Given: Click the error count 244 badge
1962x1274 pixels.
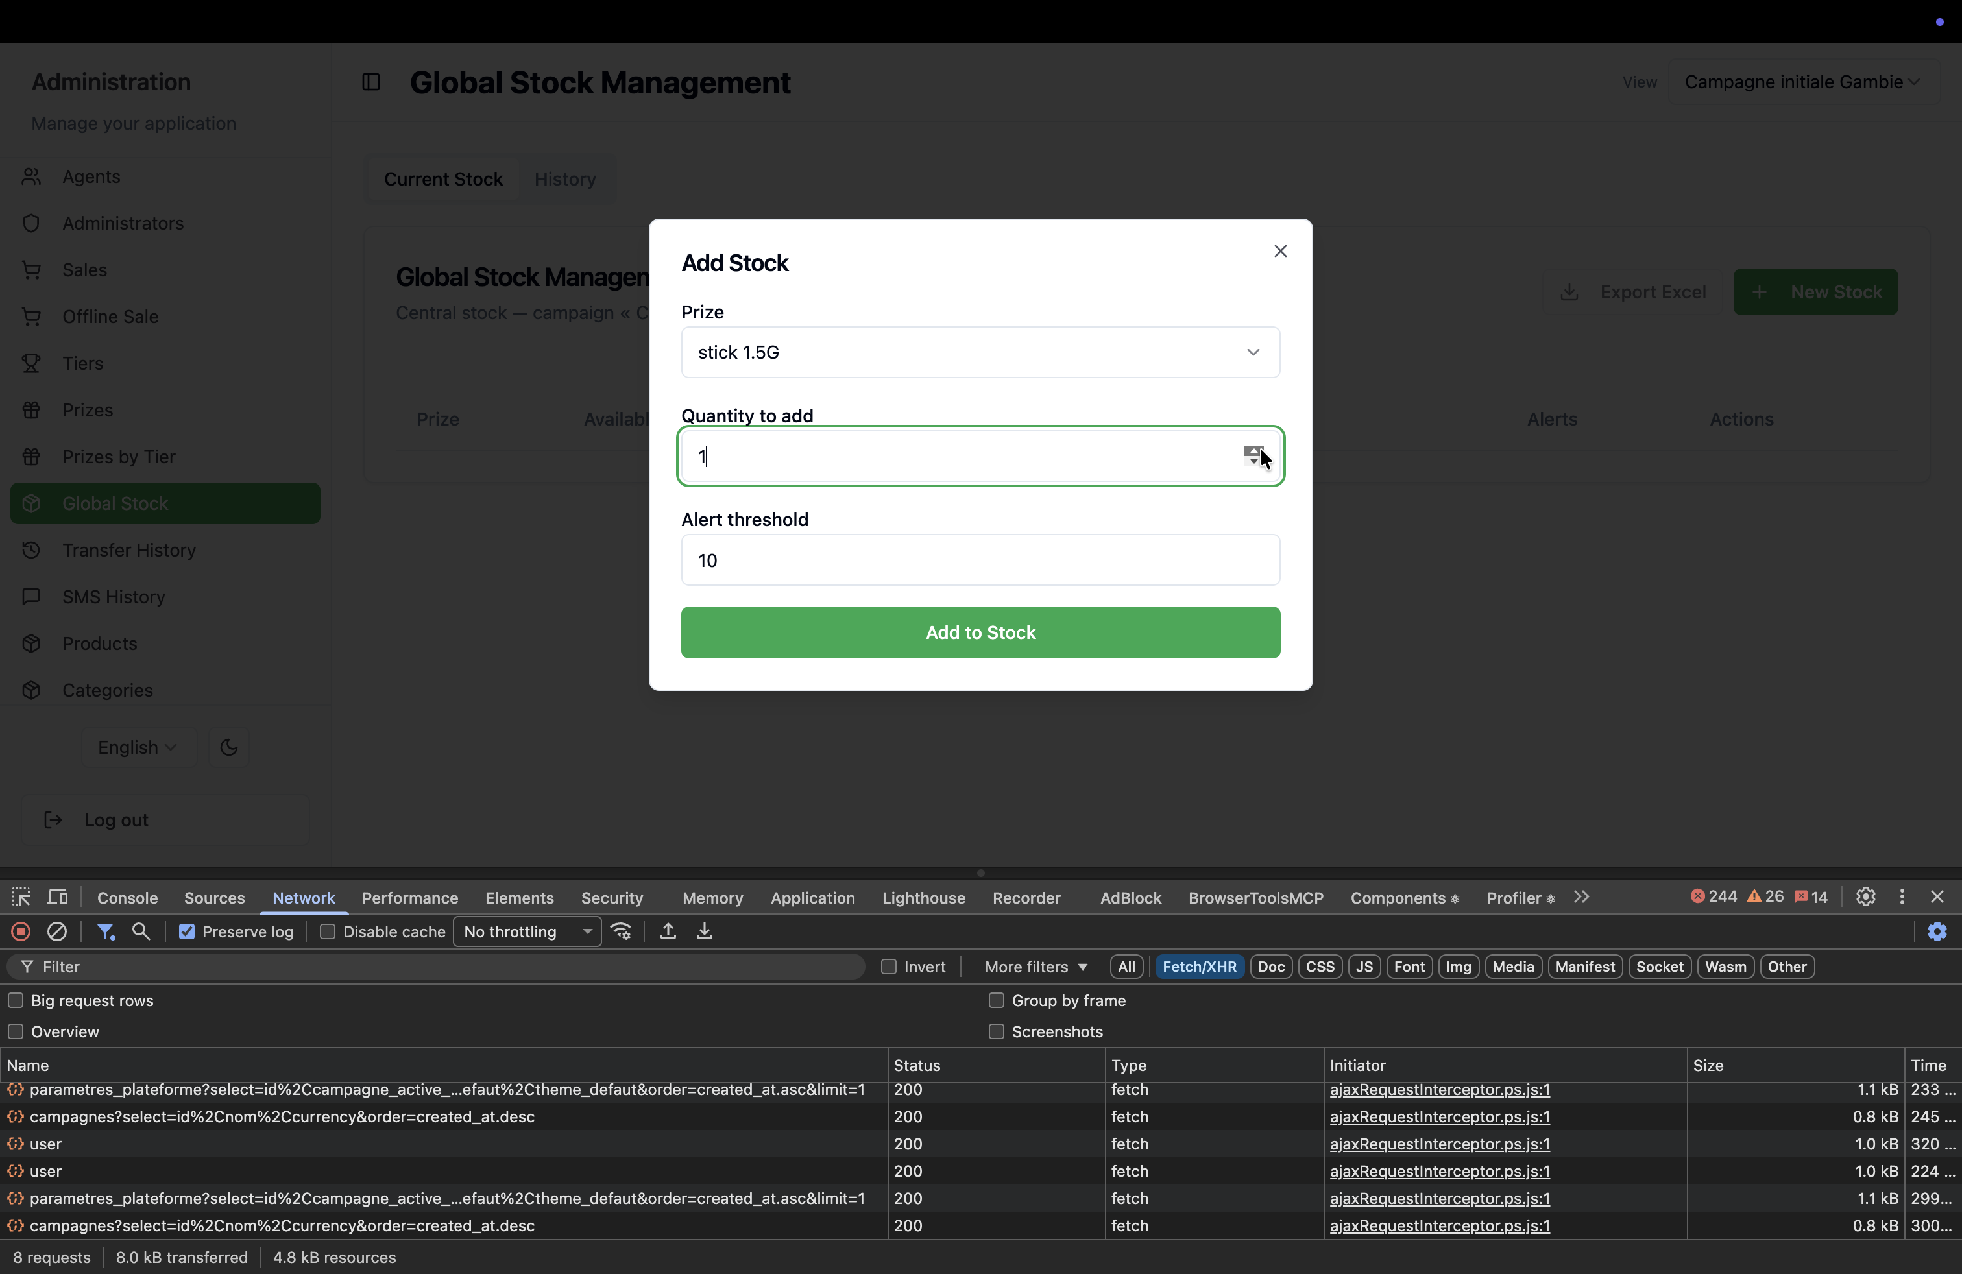Looking at the screenshot, I should pos(1713,896).
